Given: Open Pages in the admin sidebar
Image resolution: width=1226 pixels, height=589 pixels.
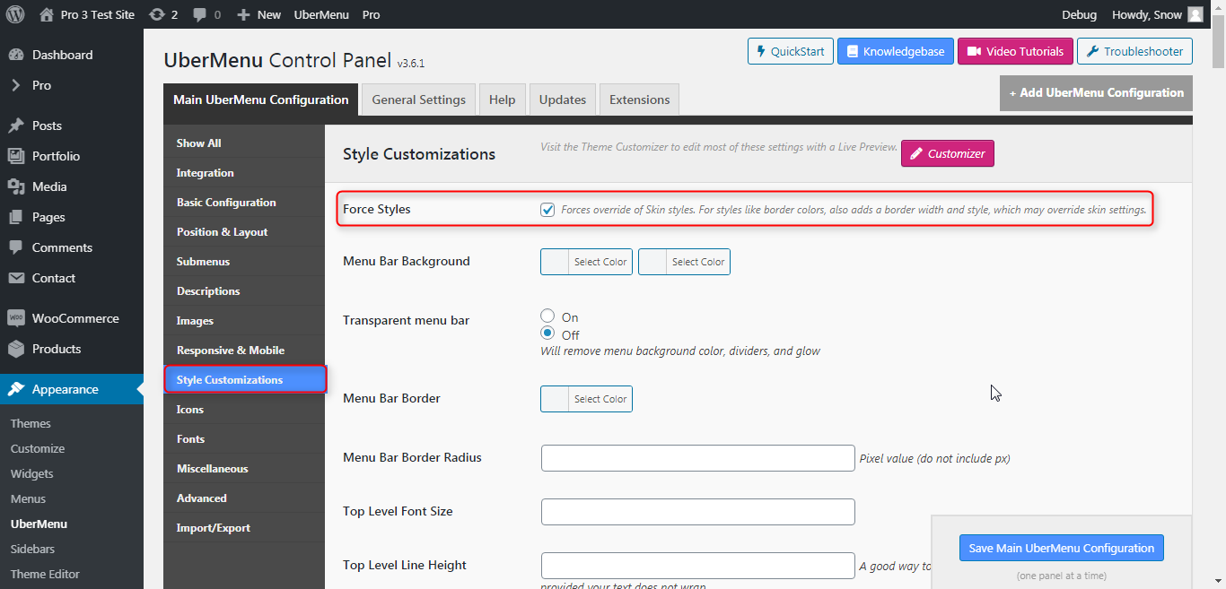Looking at the screenshot, I should [x=72, y=217].
